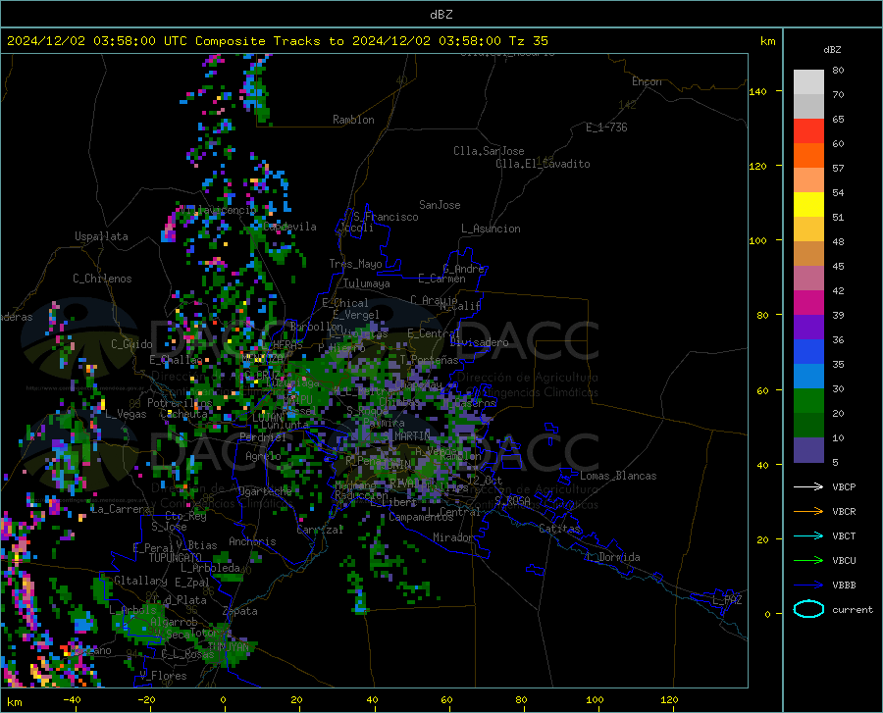The width and height of the screenshot is (883, 713).
Task: Click the 'km' label at top right
Action: [767, 41]
